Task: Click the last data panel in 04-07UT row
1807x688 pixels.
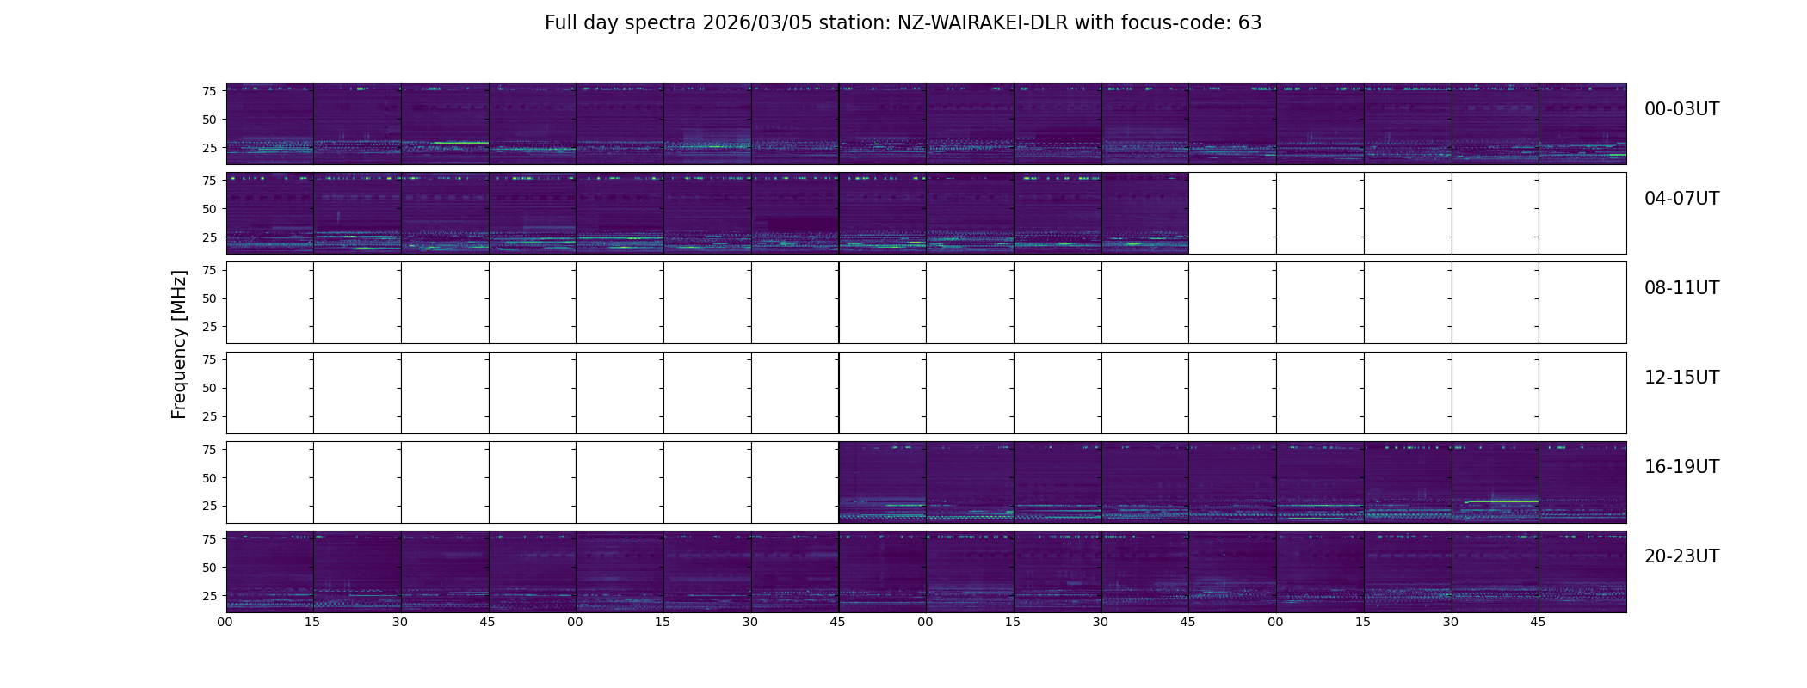Action: [1145, 213]
